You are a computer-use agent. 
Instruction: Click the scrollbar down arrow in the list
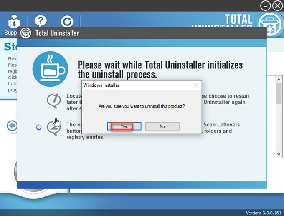(279, 154)
